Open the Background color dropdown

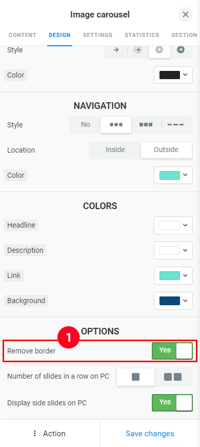click(x=173, y=301)
